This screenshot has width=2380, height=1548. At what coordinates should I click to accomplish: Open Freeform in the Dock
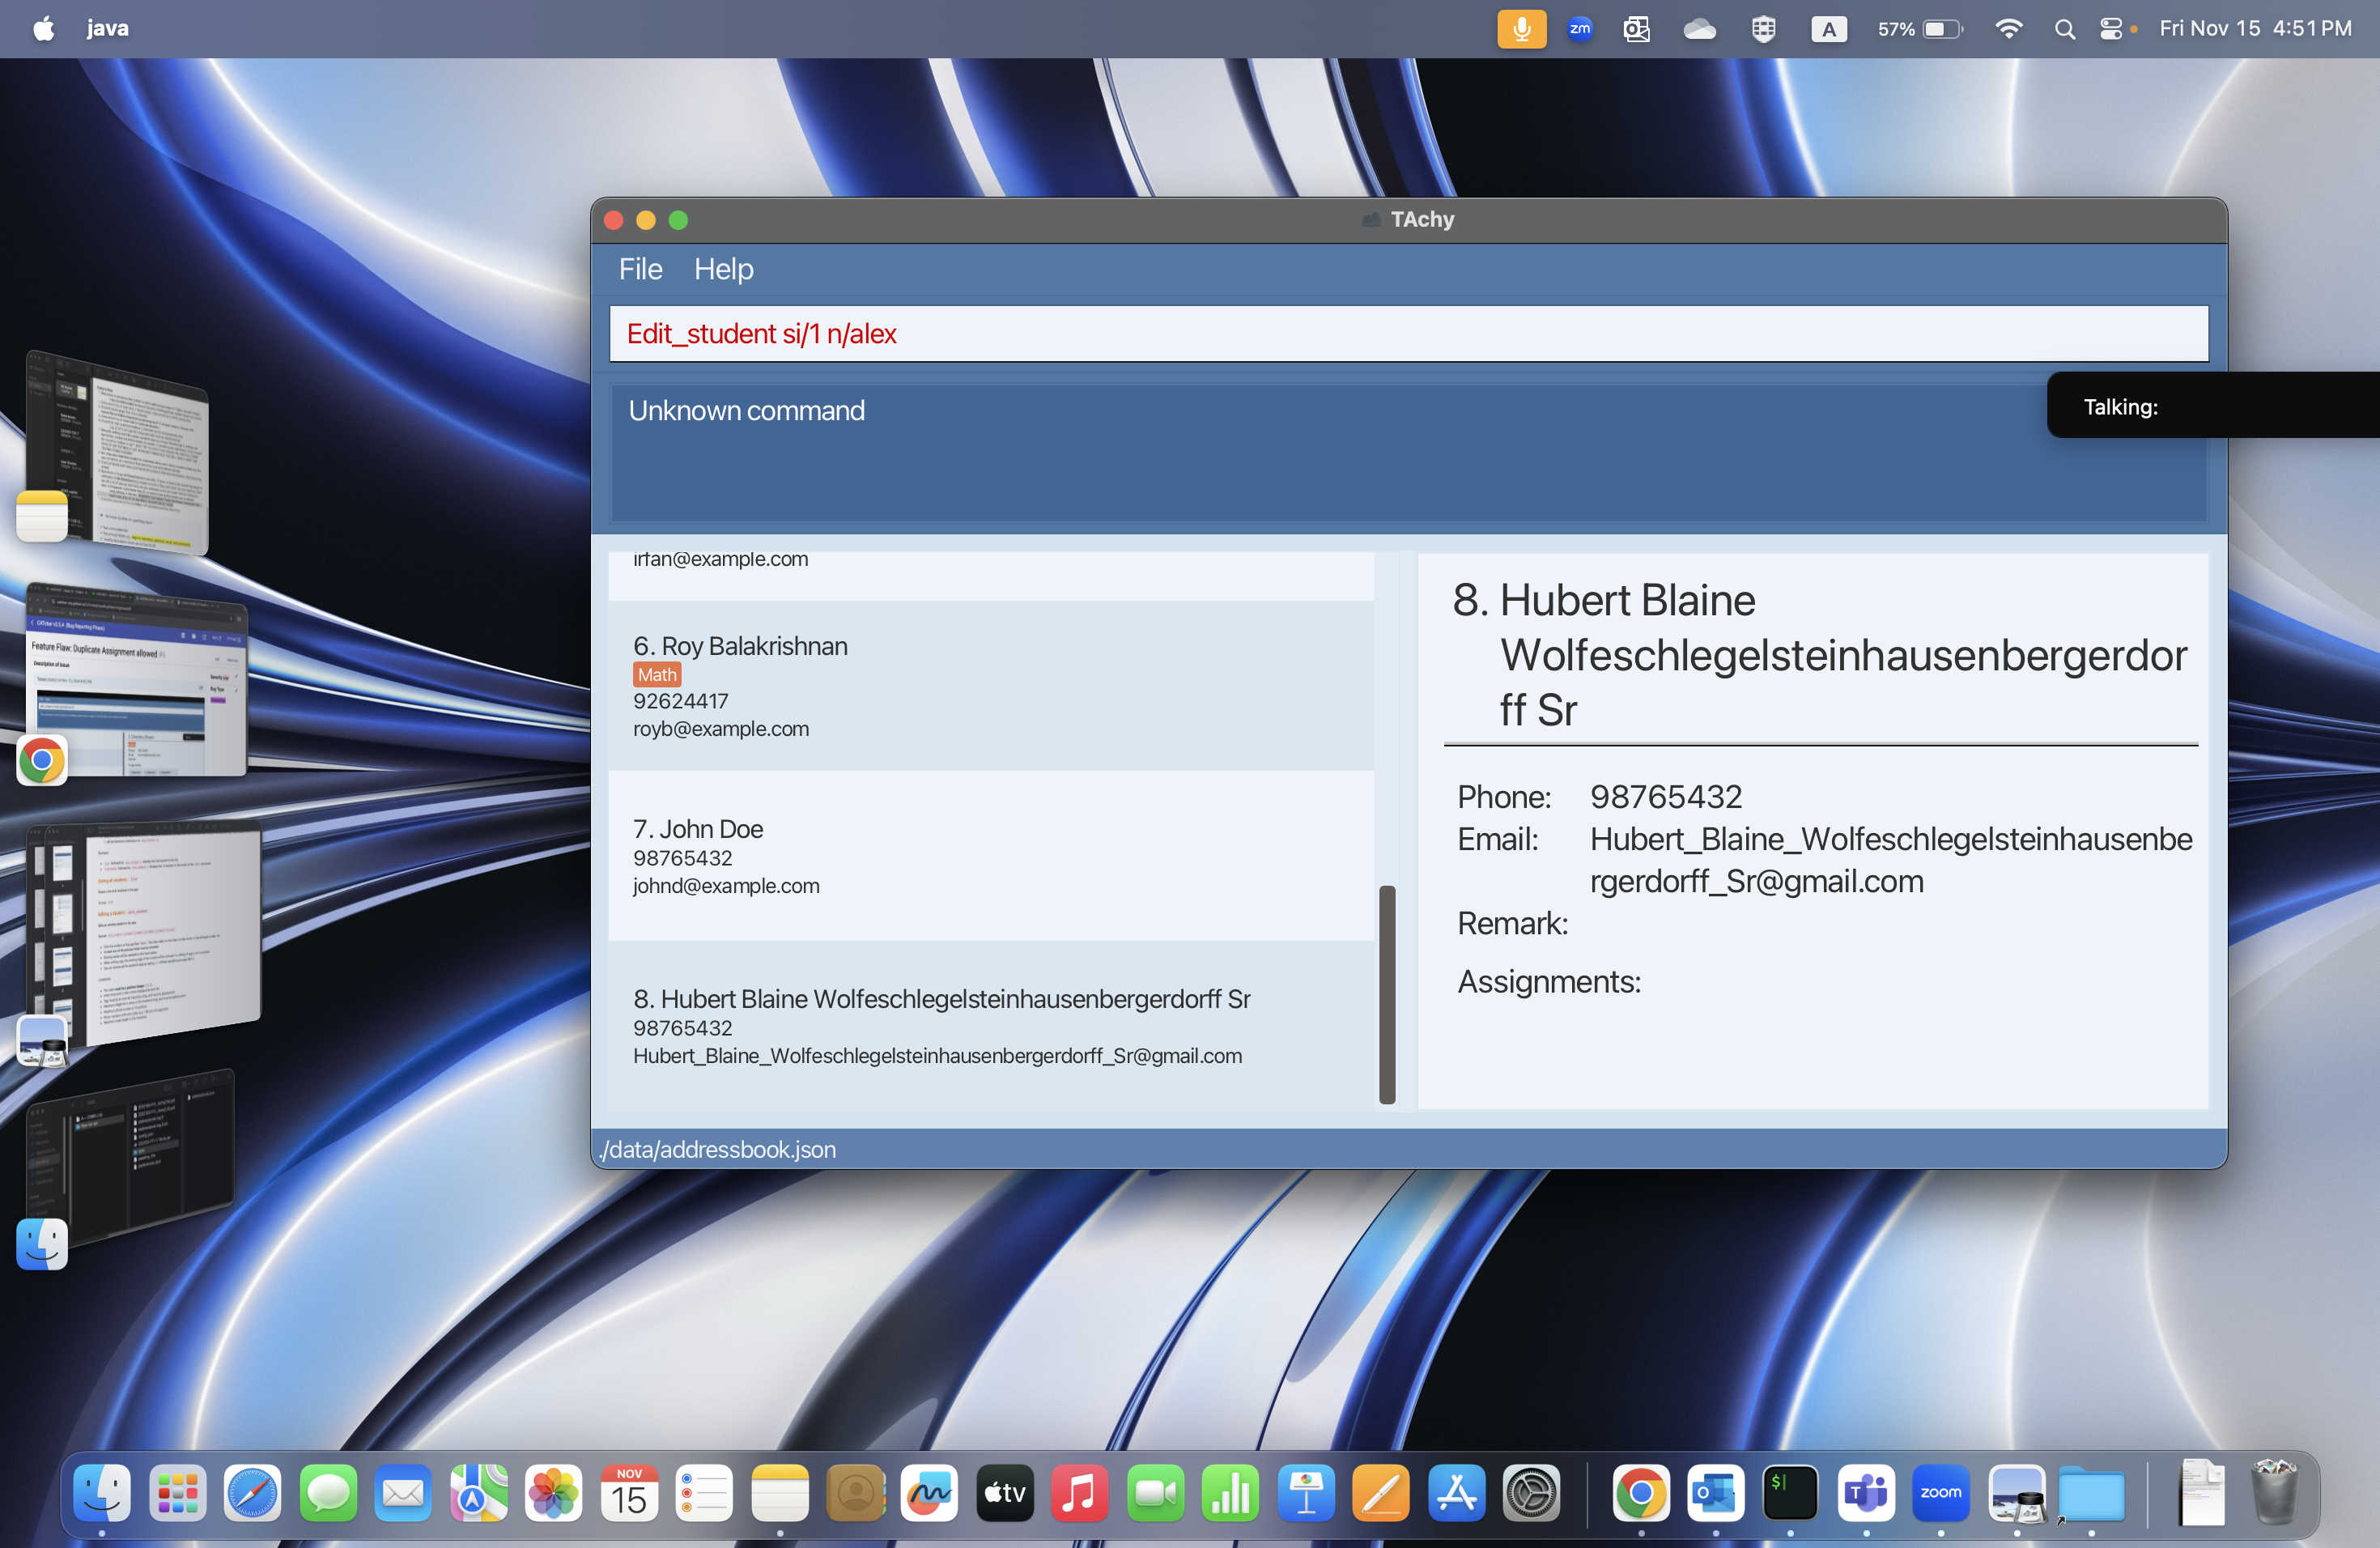coord(929,1493)
